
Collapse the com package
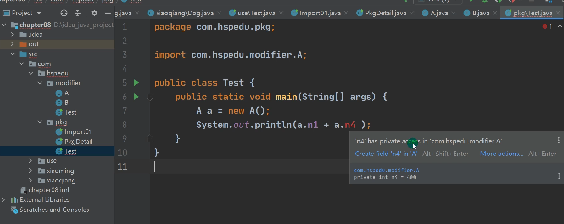[22, 64]
